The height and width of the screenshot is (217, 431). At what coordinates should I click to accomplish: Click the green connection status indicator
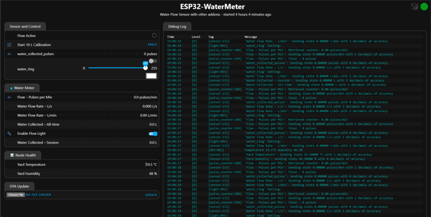pyautogui.click(x=424, y=6)
